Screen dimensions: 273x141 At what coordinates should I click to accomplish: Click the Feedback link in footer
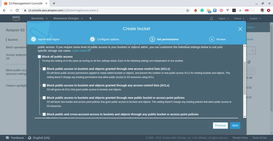click(x=17, y=138)
